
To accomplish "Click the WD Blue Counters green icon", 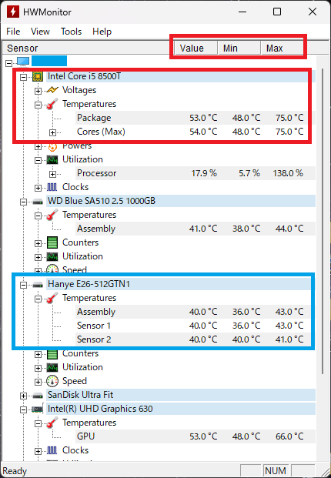I will [x=52, y=242].
